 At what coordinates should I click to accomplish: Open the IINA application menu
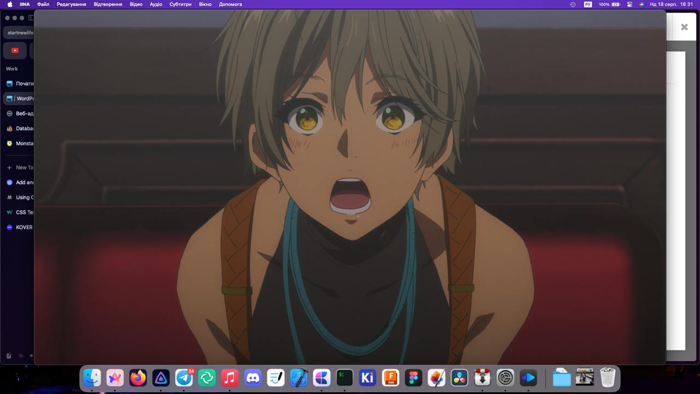coord(25,4)
